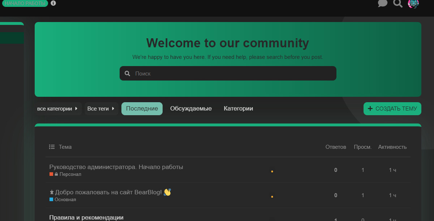Click the info icon beside Начало работы
Screen dimensions: 434x221
coord(53,3)
